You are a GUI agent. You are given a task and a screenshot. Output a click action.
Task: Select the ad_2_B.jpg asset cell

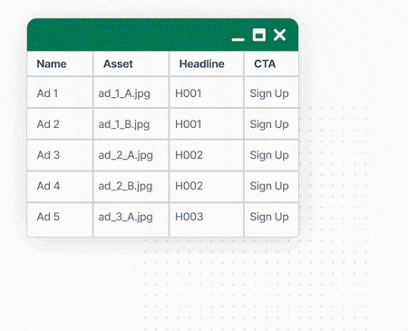[131, 186]
